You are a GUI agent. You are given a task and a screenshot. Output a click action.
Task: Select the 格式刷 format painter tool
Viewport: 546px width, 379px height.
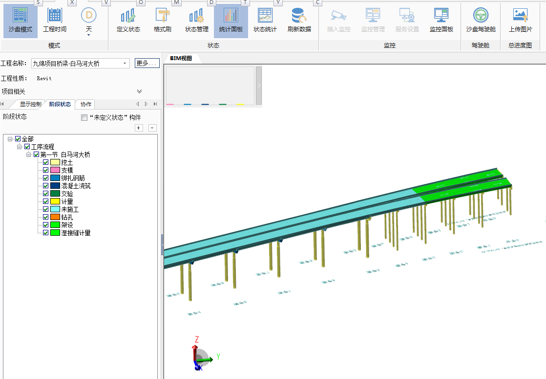pyautogui.click(x=162, y=20)
